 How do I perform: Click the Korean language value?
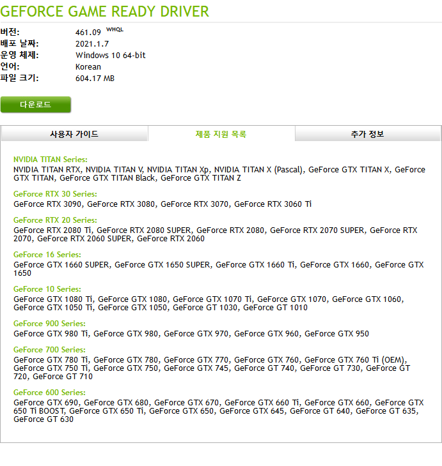pyautogui.click(x=88, y=67)
